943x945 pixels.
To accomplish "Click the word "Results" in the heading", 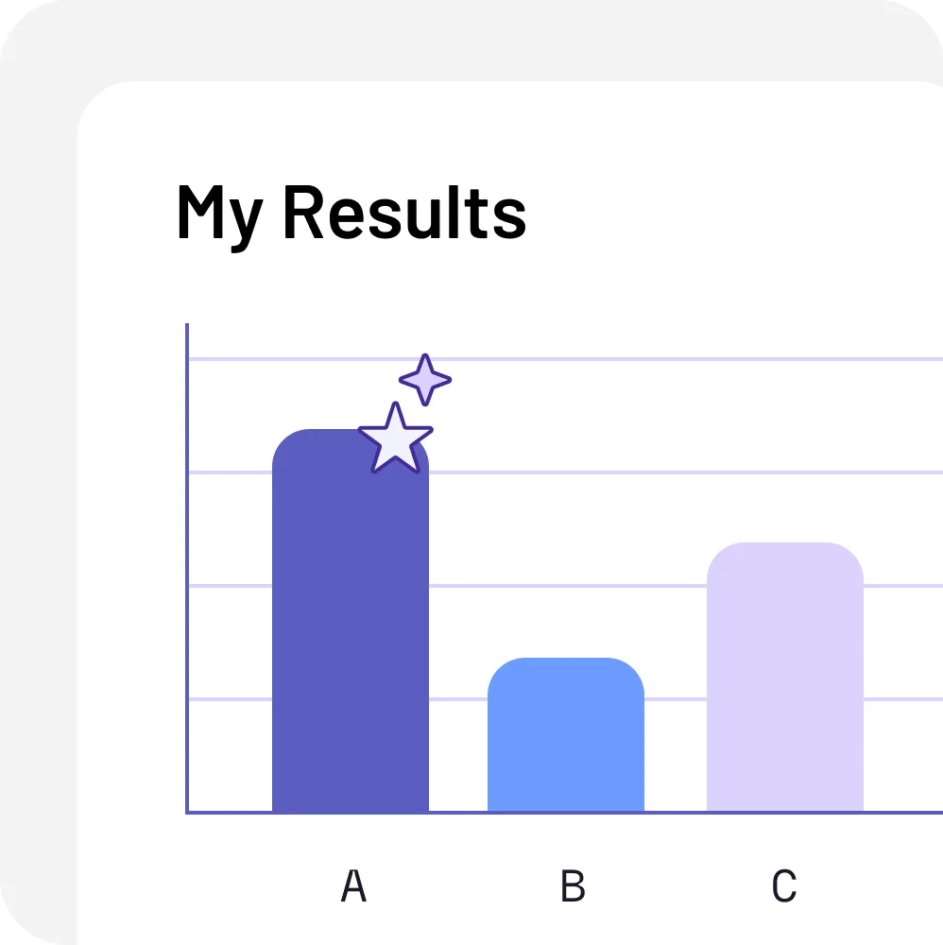I will tap(405, 212).
